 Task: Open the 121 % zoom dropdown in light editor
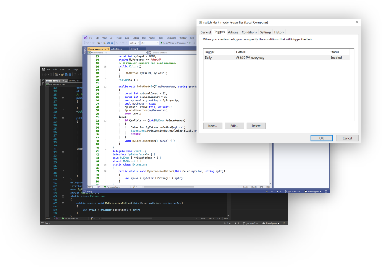[x=92, y=187]
